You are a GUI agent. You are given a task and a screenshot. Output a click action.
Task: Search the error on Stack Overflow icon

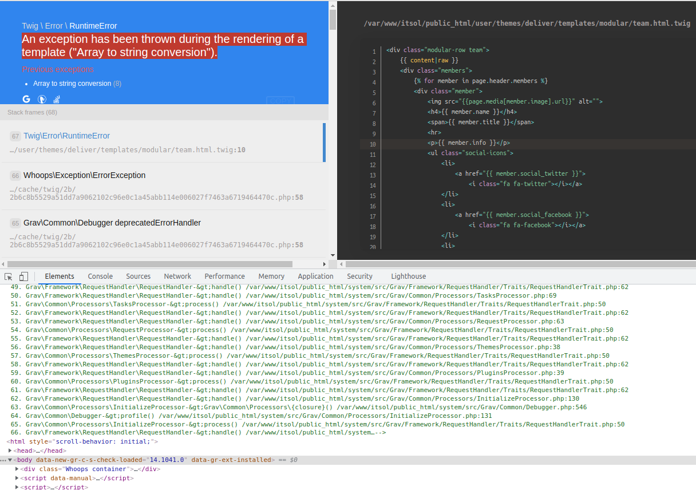pos(57,99)
